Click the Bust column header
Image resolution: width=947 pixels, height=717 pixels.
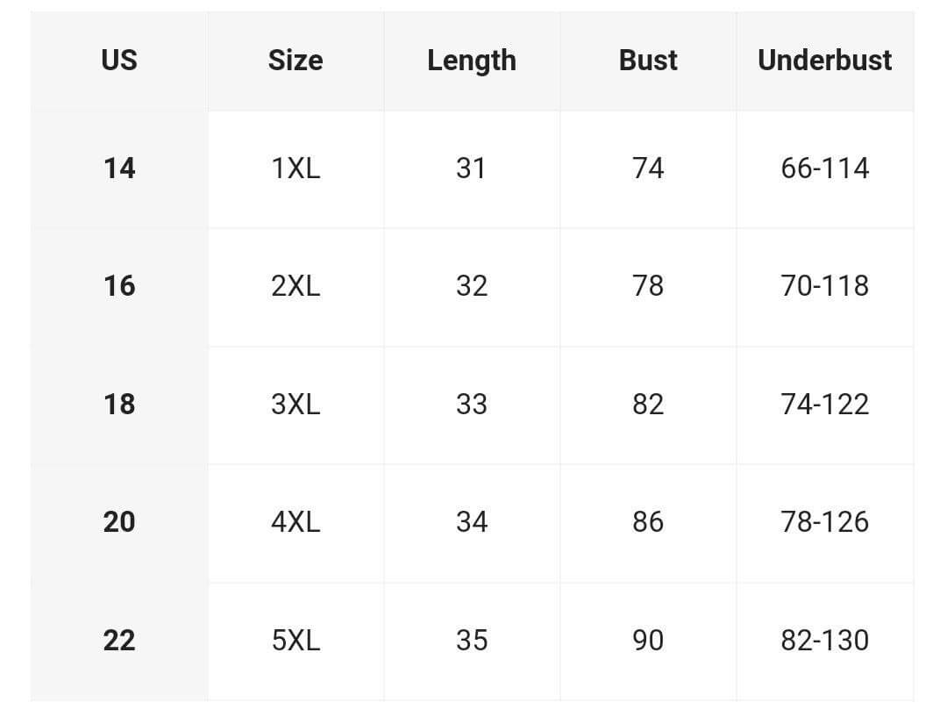pyautogui.click(x=648, y=60)
